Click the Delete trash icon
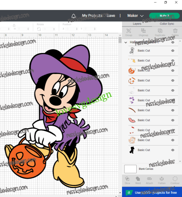 click(175, 31)
